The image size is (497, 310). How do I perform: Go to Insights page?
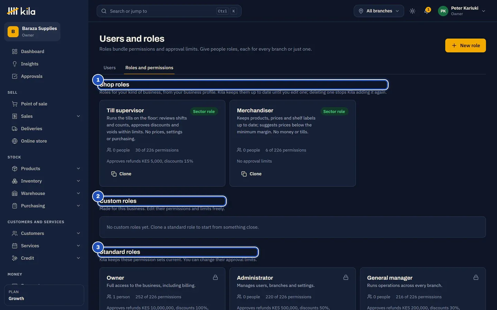(x=44, y=64)
